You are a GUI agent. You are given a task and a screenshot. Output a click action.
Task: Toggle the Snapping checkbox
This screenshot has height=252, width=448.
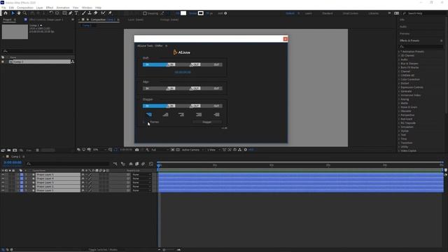click(x=145, y=13)
